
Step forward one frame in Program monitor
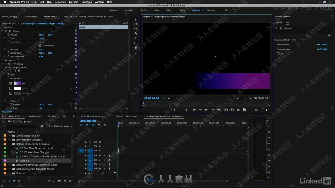tap(213, 110)
